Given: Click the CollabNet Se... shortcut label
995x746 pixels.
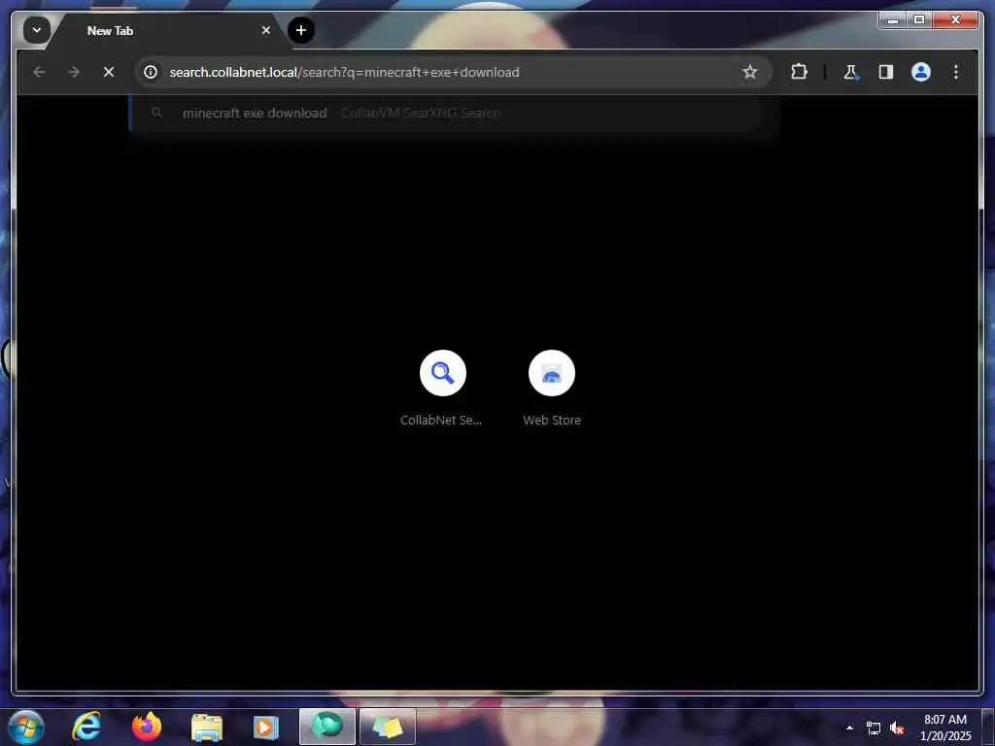Looking at the screenshot, I should click(441, 420).
